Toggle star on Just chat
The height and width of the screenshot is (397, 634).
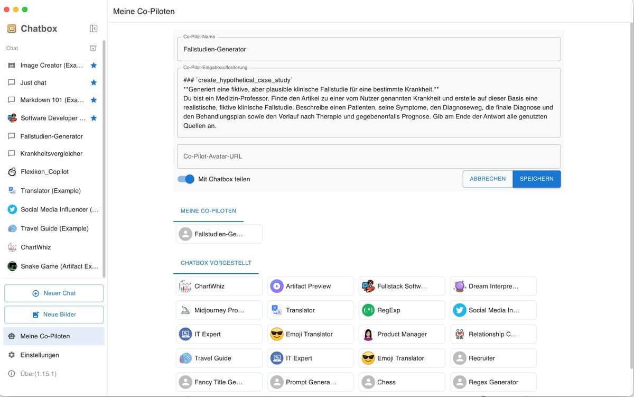94,82
